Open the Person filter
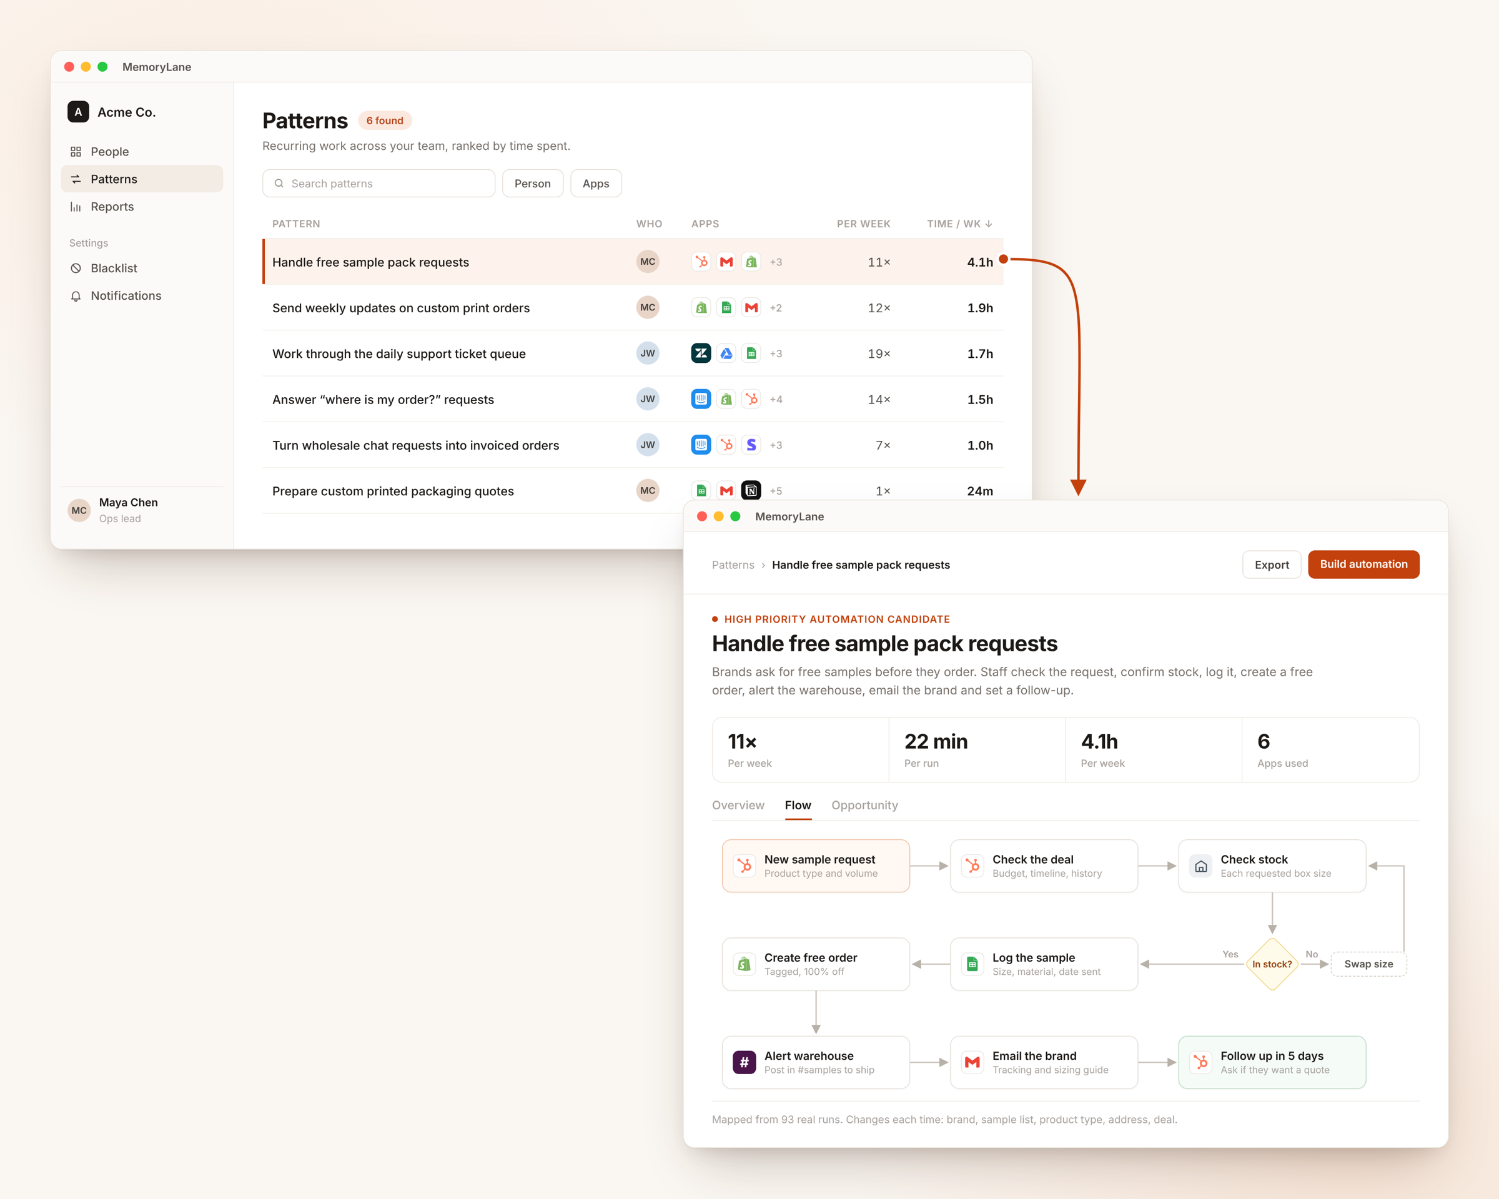1499x1199 pixels. click(533, 184)
